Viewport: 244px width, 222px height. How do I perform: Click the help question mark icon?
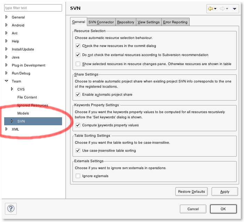[11, 208]
